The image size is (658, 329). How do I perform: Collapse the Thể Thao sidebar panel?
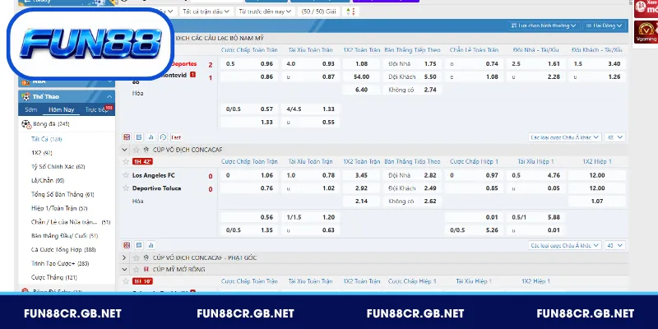[x=109, y=96]
